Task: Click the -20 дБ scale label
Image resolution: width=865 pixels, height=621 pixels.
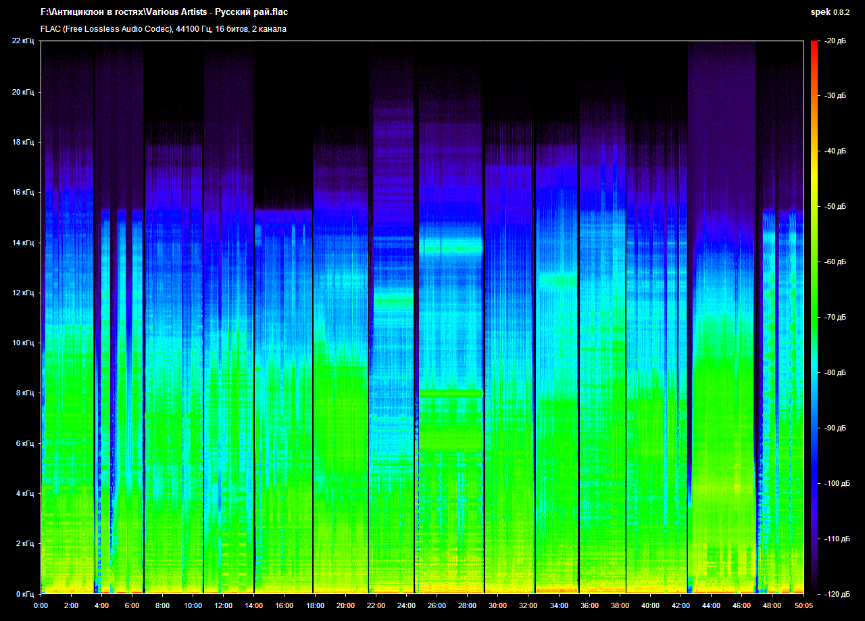Action: [835, 41]
